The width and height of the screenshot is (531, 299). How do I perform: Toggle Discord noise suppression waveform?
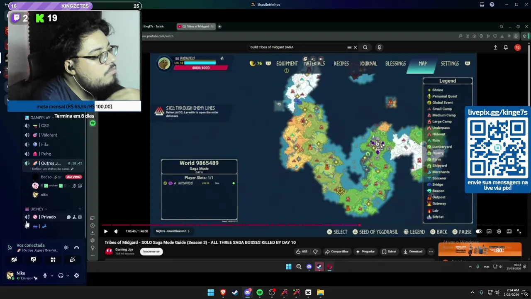[x=66, y=248]
